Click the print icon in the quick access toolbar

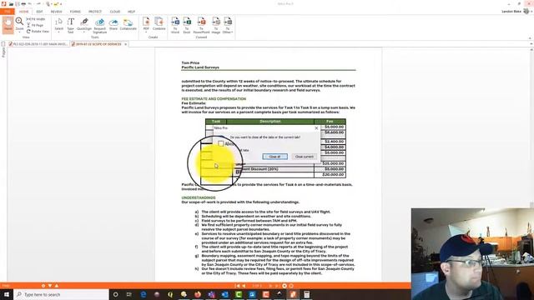(x=23, y=3)
